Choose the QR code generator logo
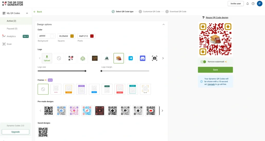This screenshot has width=265, height=141. point(71,58)
